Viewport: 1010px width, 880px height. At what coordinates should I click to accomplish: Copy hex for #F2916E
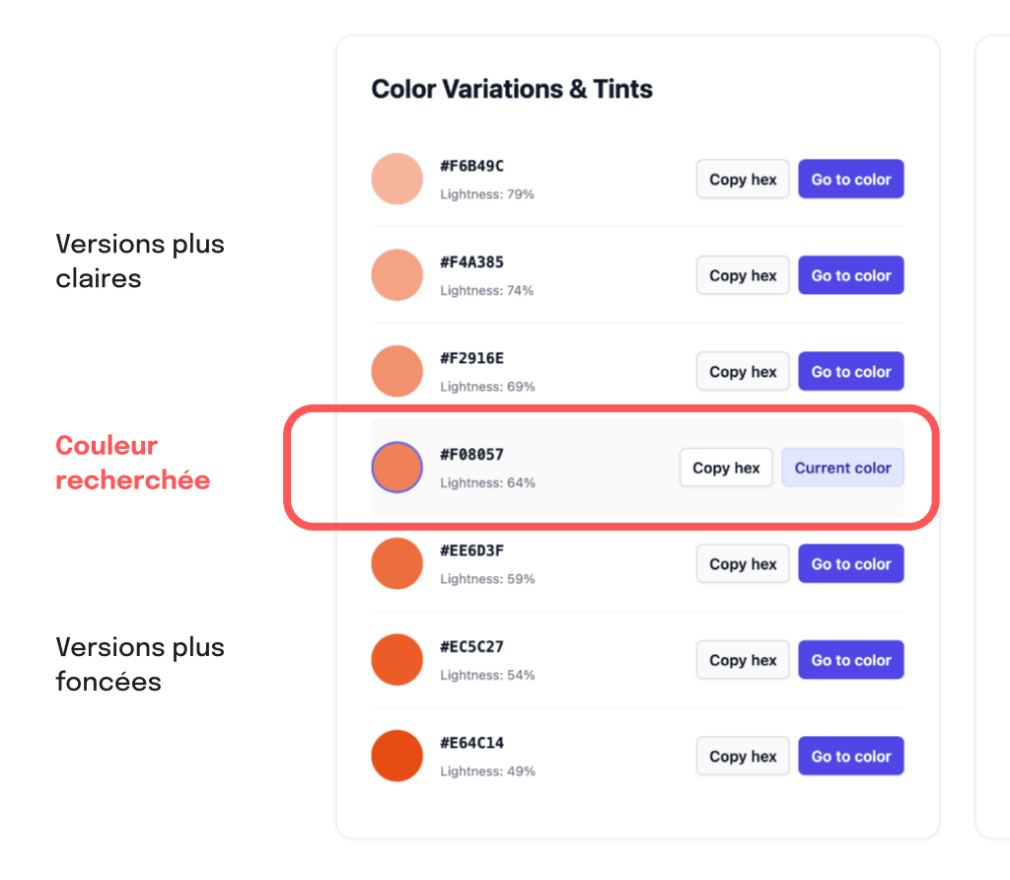pyautogui.click(x=742, y=371)
